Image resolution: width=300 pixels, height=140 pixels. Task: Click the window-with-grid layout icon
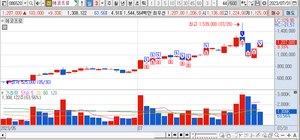(222, 135)
